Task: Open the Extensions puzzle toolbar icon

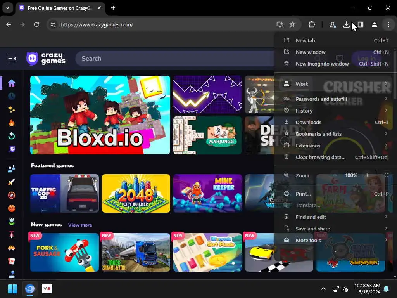Action: (312, 24)
